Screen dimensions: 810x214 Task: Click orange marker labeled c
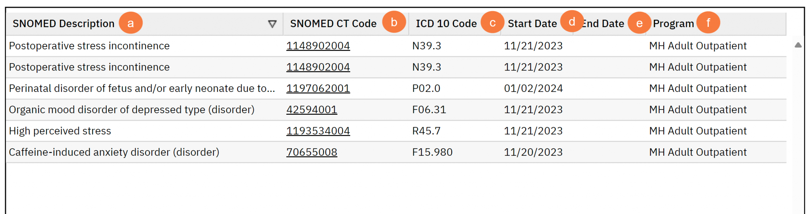point(492,23)
